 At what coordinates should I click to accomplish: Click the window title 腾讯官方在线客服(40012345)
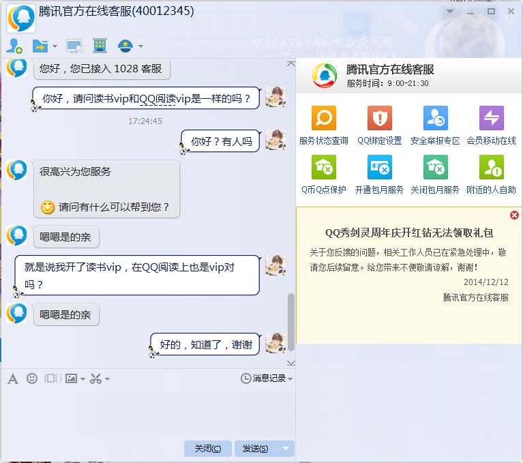[x=117, y=12]
